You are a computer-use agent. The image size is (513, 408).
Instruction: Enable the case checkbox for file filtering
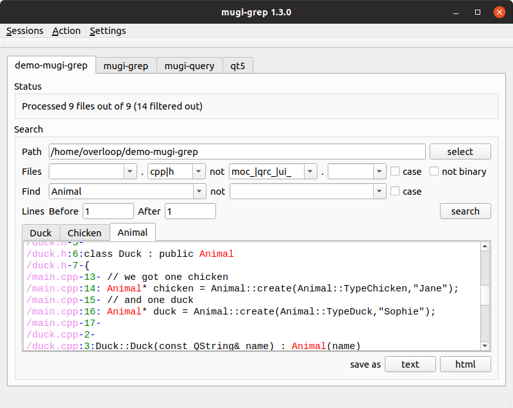coord(395,172)
